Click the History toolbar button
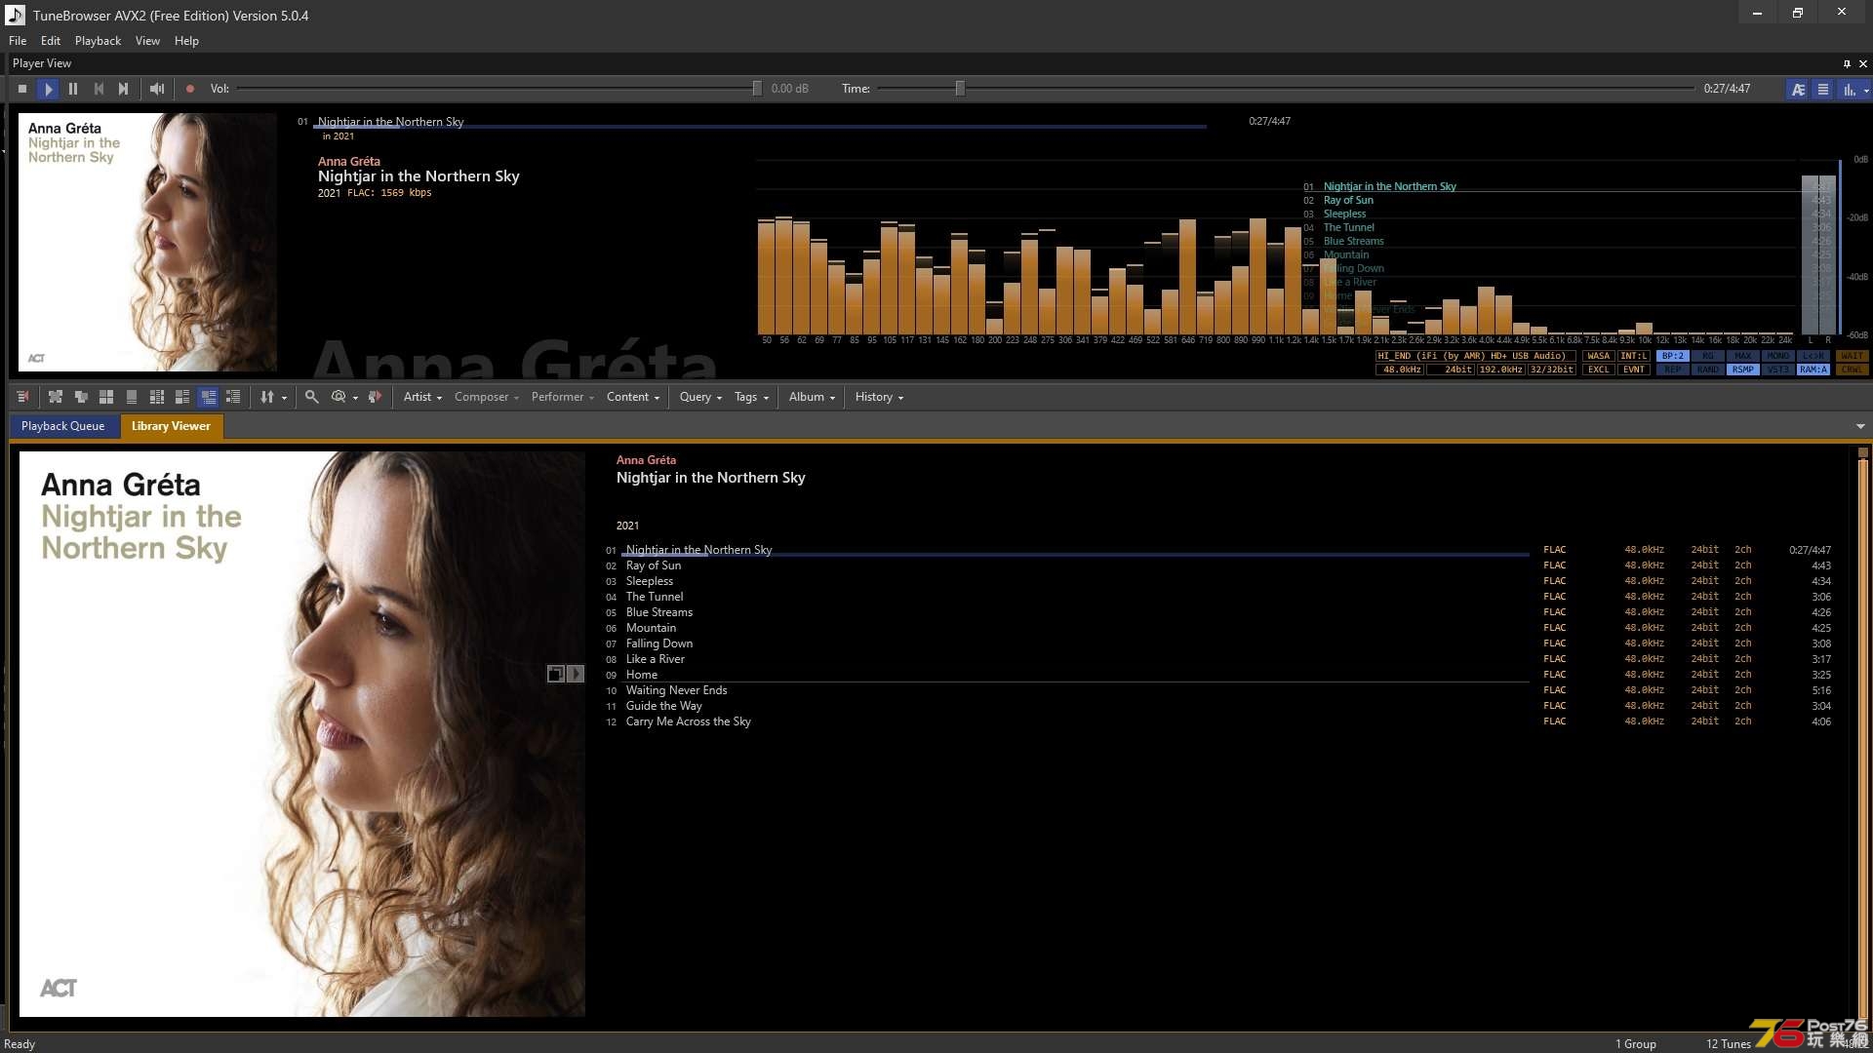This screenshot has width=1873, height=1053. (x=879, y=397)
